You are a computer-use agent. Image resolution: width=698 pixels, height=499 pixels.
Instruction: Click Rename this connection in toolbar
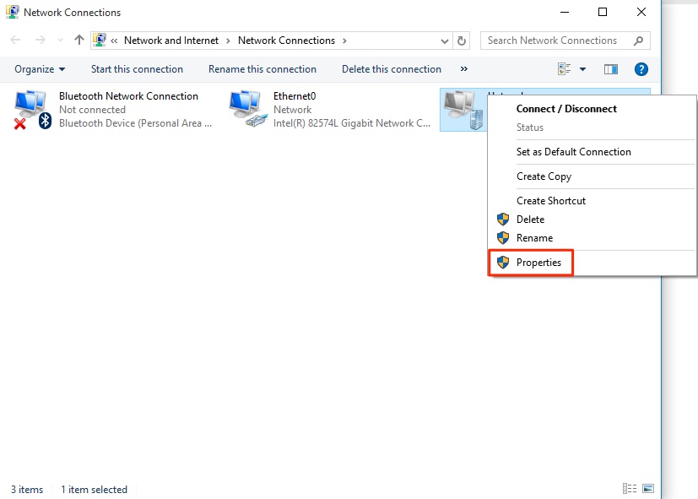click(262, 69)
